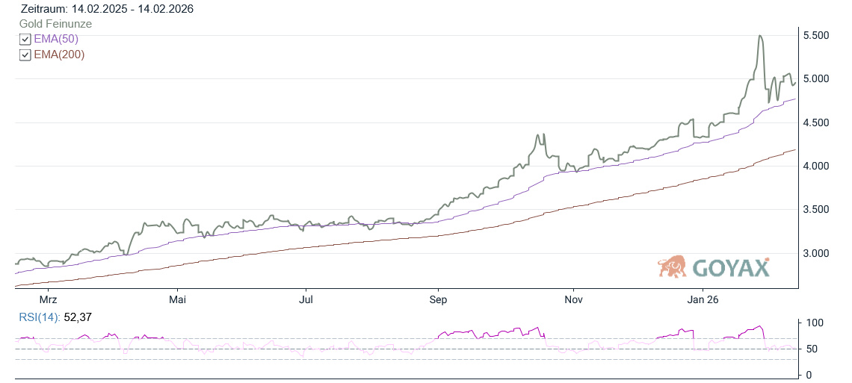
Task: Select the Sep time axis label
Action: pos(438,300)
